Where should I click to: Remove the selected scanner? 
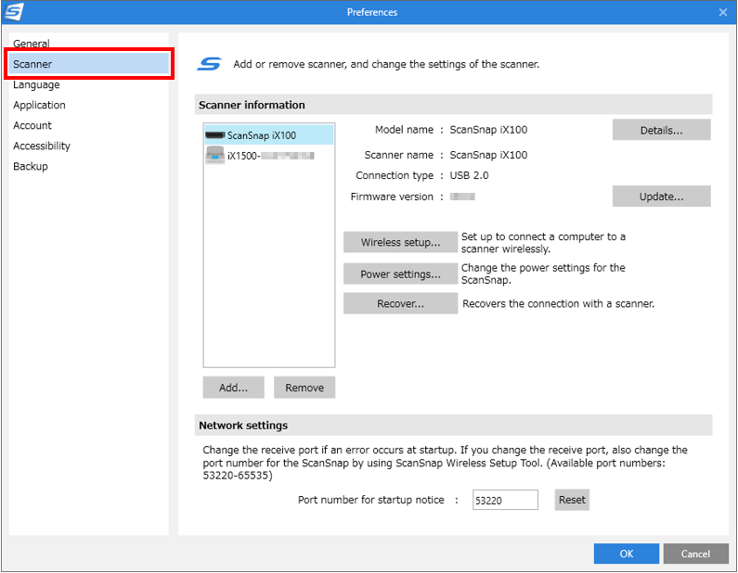tap(304, 388)
